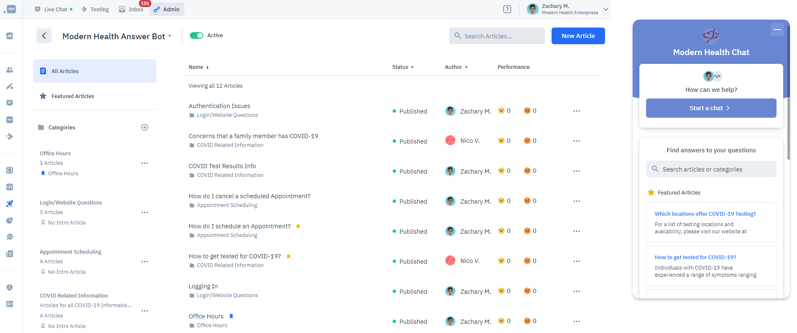
Task: Click the bookmark icon beside Office Hours article
Action: [x=231, y=316]
